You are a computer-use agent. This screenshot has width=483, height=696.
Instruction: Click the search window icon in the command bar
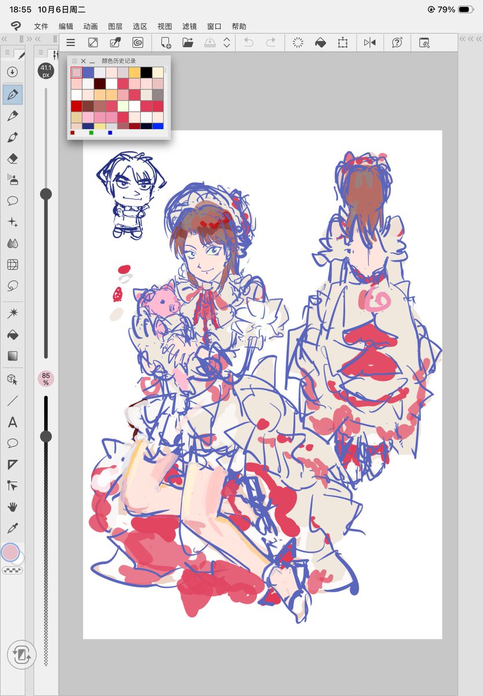424,42
